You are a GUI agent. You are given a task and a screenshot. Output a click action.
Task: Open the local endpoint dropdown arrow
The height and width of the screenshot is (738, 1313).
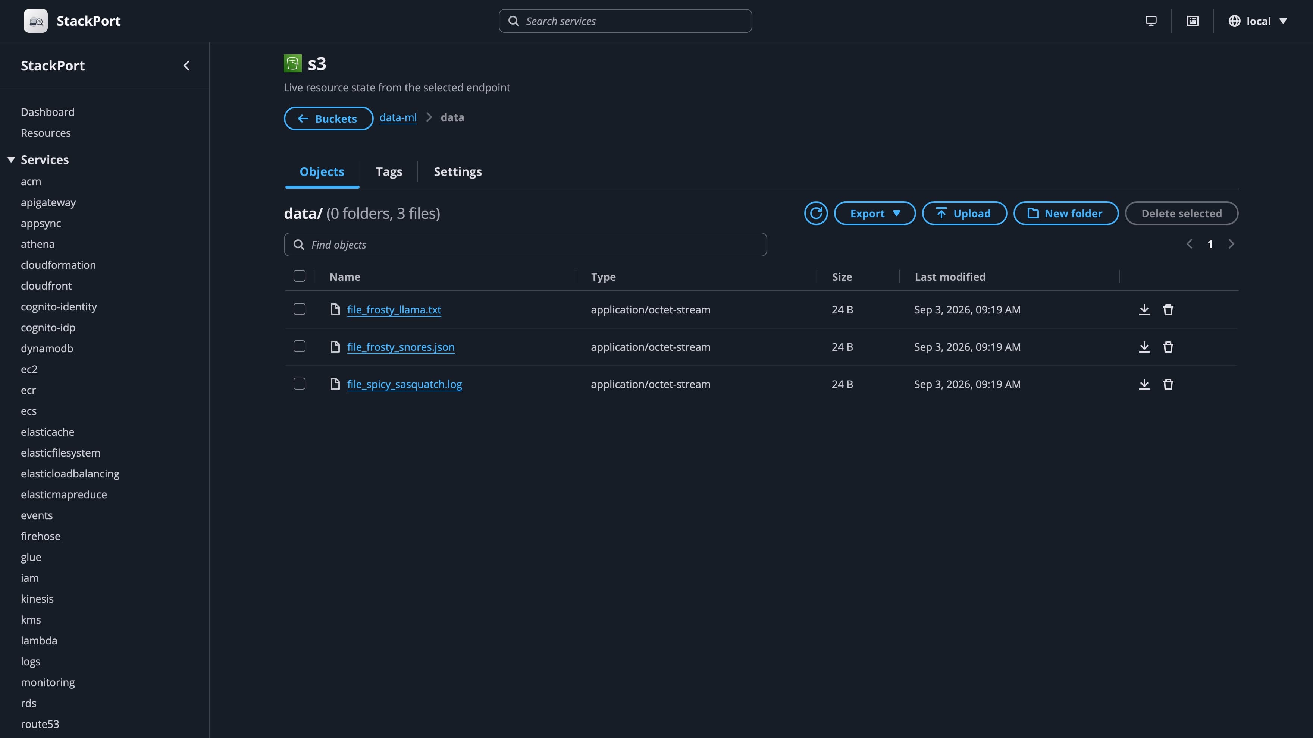(x=1284, y=21)
